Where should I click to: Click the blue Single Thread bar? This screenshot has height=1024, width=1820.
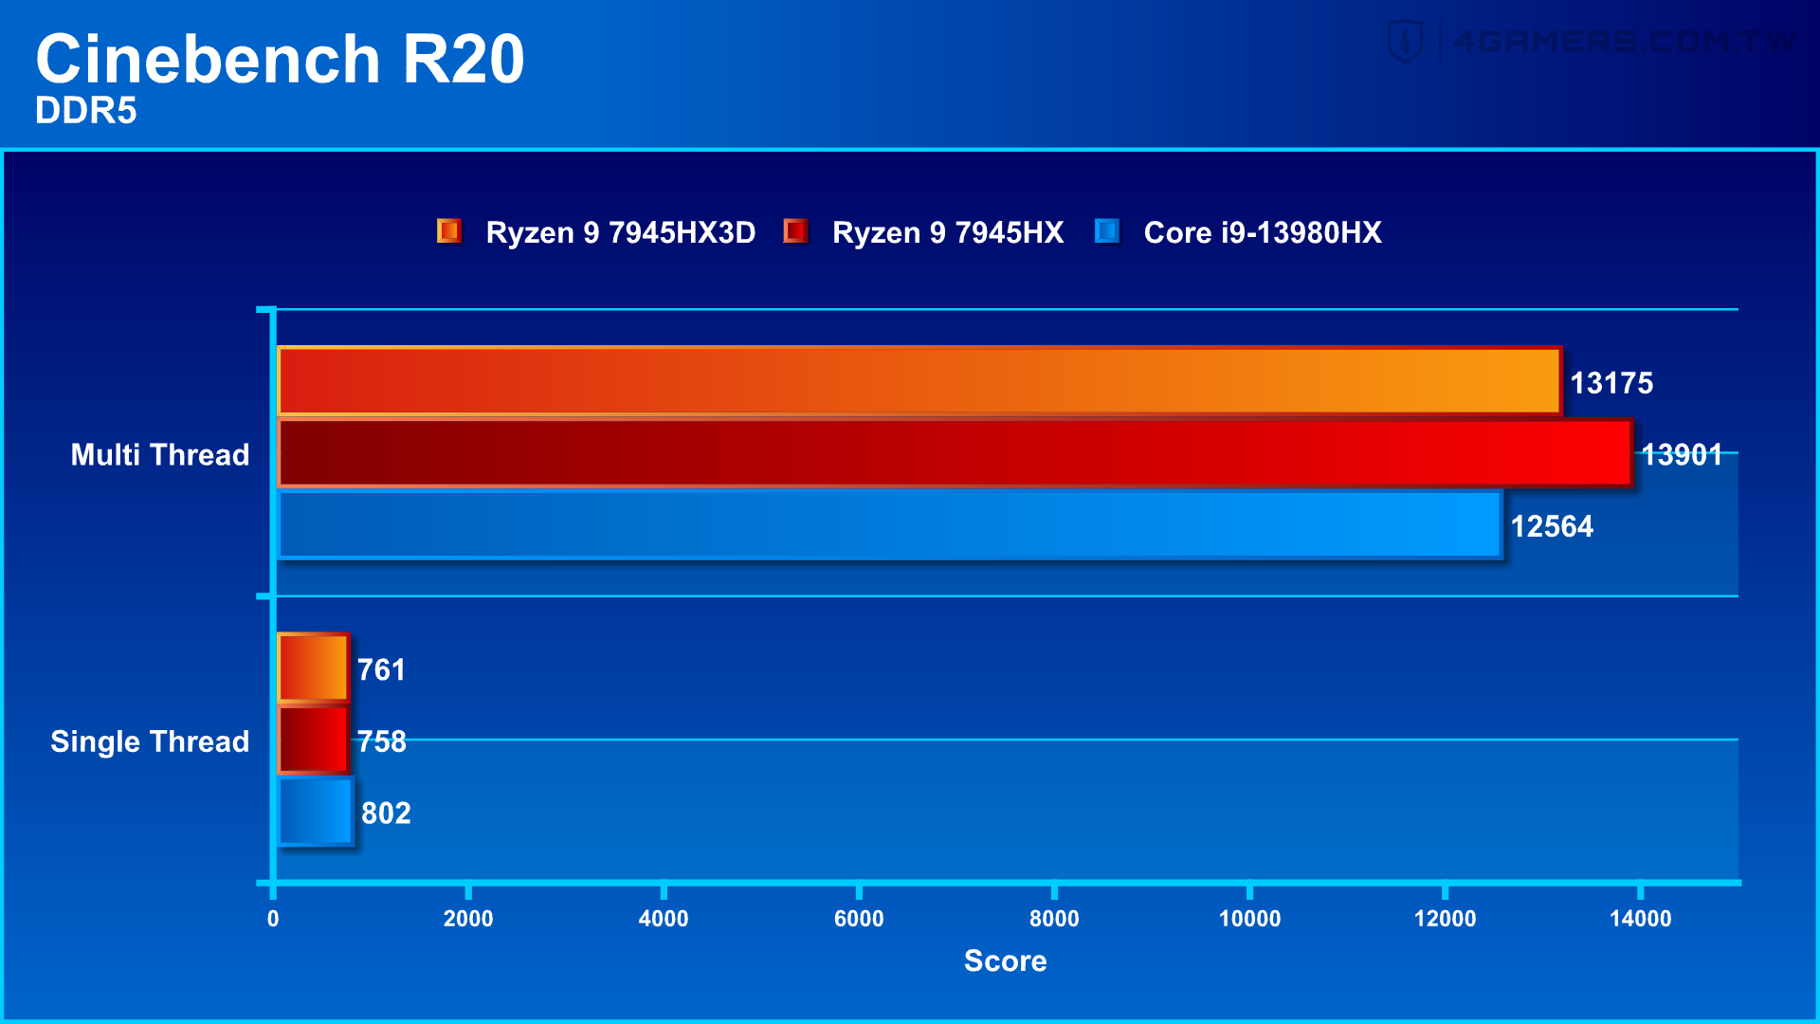[316, 812]
